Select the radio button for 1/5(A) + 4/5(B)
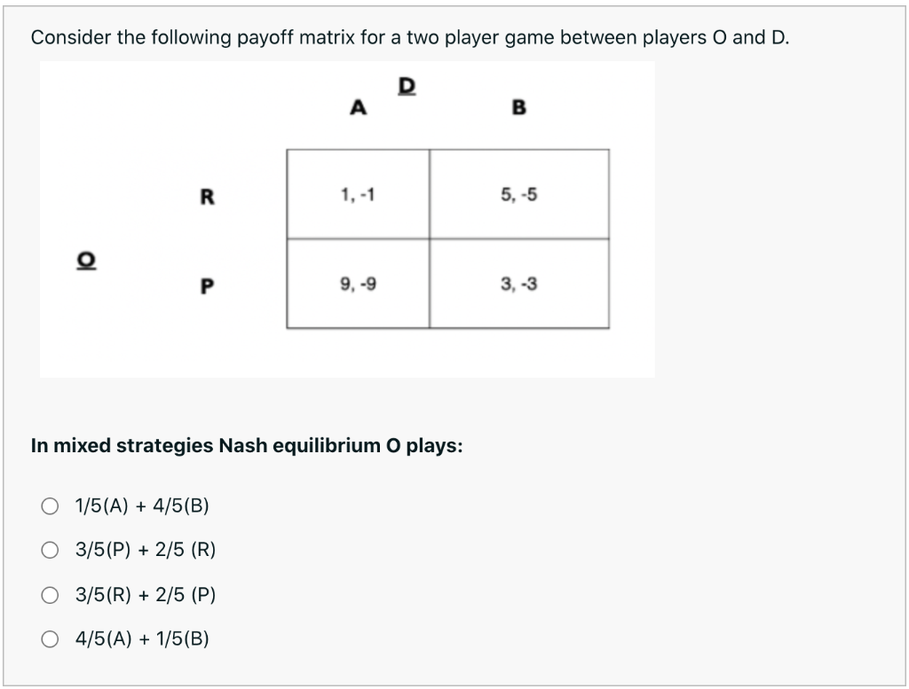Image resolution: width=909 pixels, height=689 pixels. pos(49,505)
